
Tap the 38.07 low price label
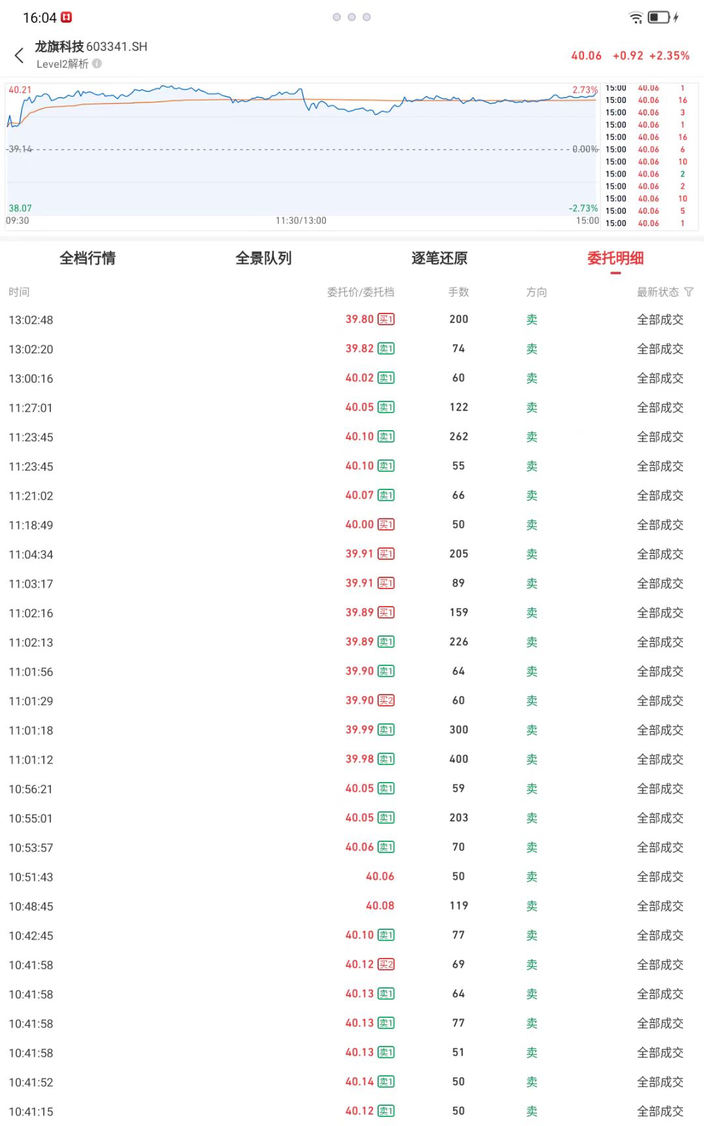20,209
